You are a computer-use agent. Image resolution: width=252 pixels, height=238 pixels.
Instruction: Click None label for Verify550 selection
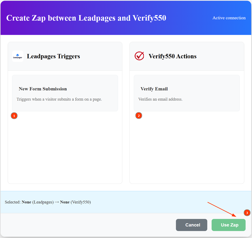coord(65,202)
